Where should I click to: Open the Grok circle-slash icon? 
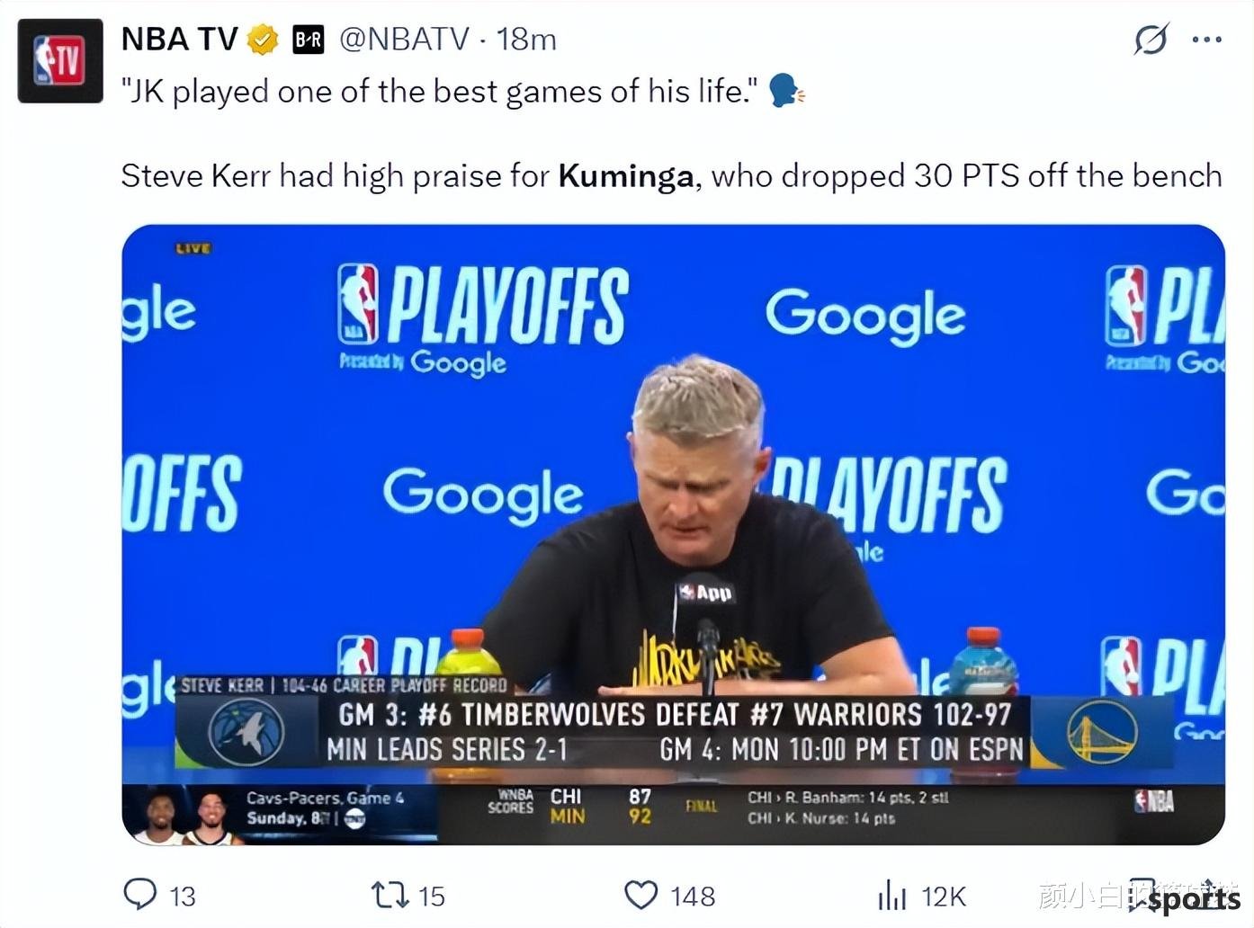tap(1151, 40)
